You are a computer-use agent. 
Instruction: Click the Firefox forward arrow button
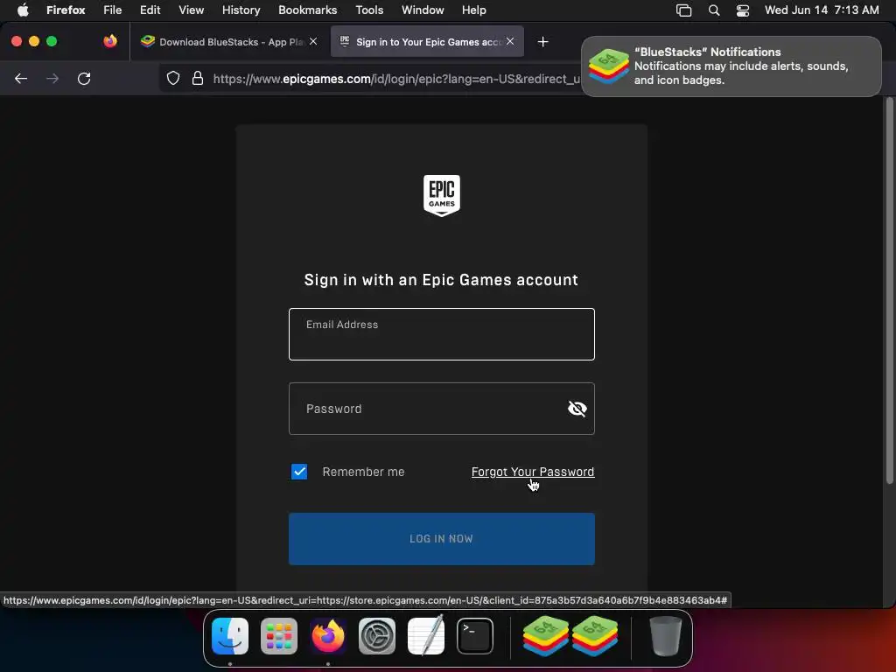52,78
